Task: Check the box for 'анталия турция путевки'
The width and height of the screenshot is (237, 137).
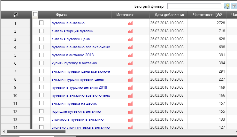Action: (41, 31)
